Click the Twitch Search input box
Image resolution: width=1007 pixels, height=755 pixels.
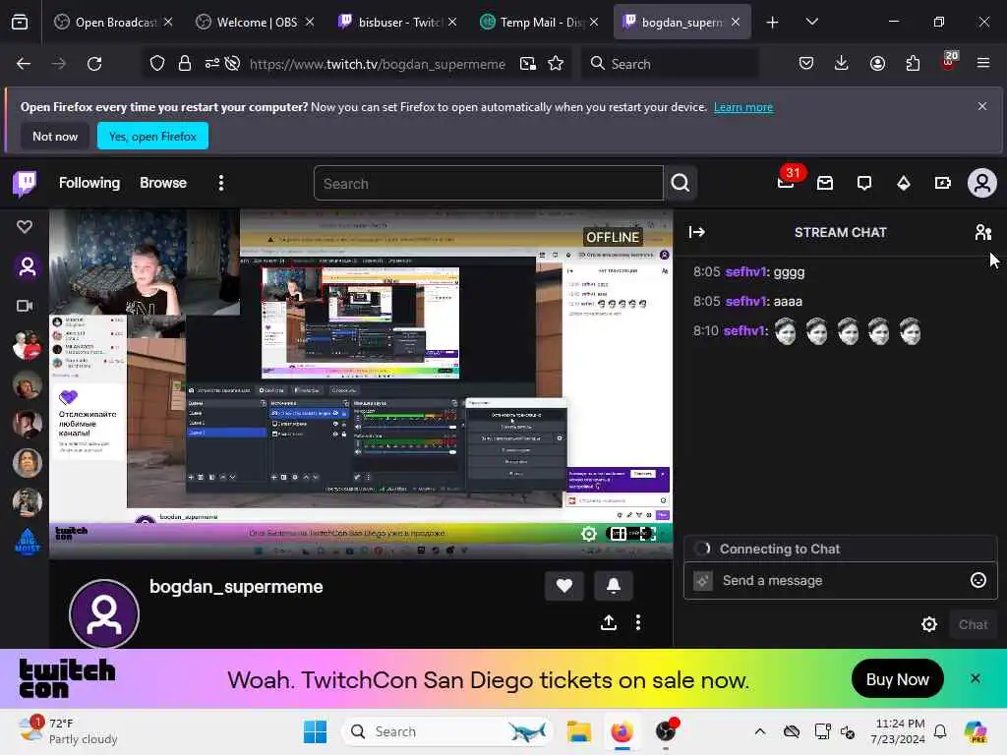coord(488,184)
